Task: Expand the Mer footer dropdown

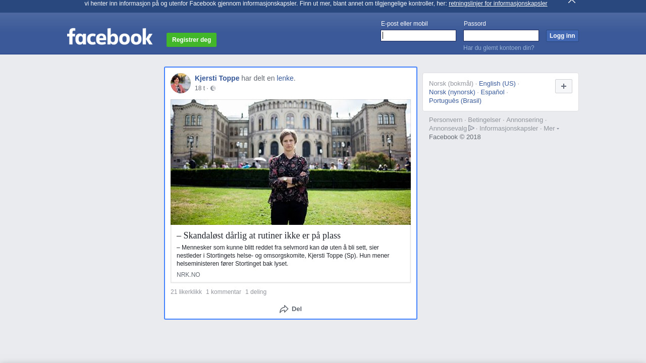Action: click(551, 129)
